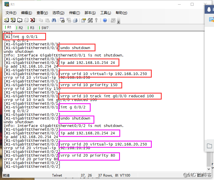The height and width of the screenshot is (180, 214).
Task: Open Find with the binoculars icon
Action: [x=54, y=20]
